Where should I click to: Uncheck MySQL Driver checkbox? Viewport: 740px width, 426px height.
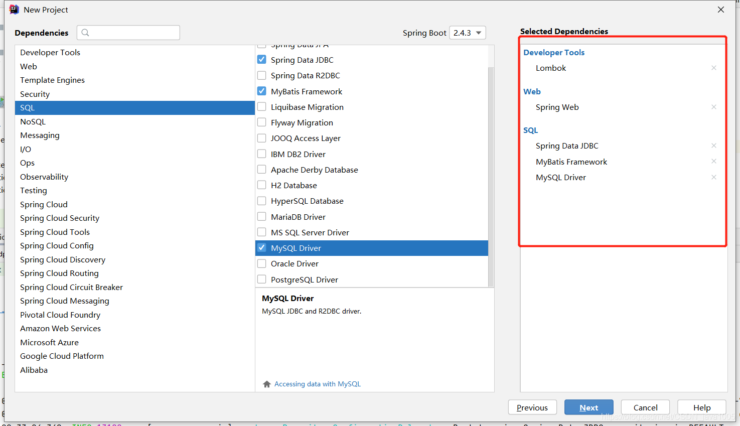(x=262, y=248)
